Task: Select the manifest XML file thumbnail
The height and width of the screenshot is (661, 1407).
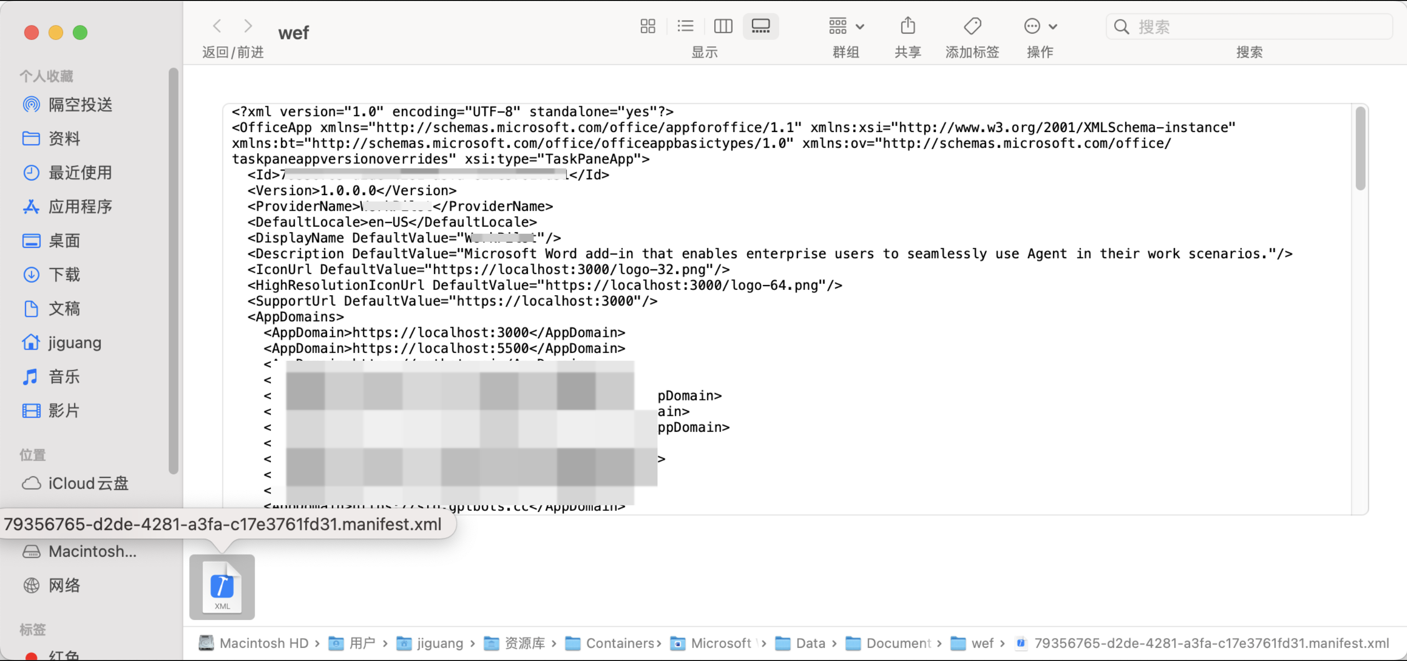Action: [222, 587]
